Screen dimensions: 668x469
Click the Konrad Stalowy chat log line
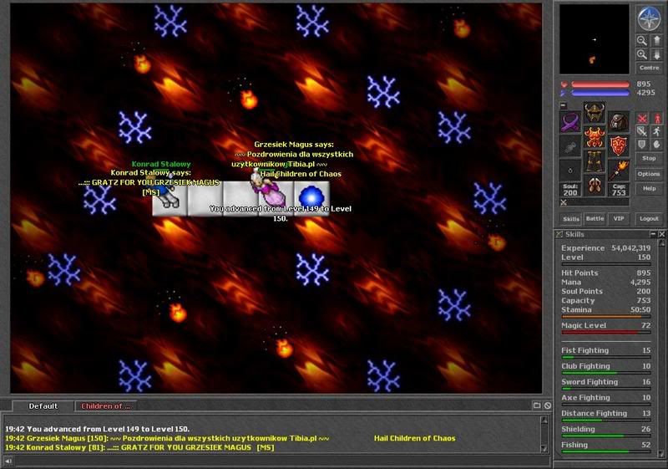coord(139,448)
